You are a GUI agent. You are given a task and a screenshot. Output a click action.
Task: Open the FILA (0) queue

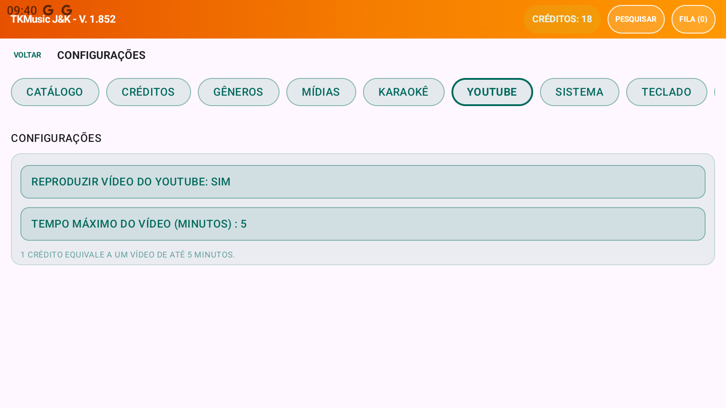point(693,19)
